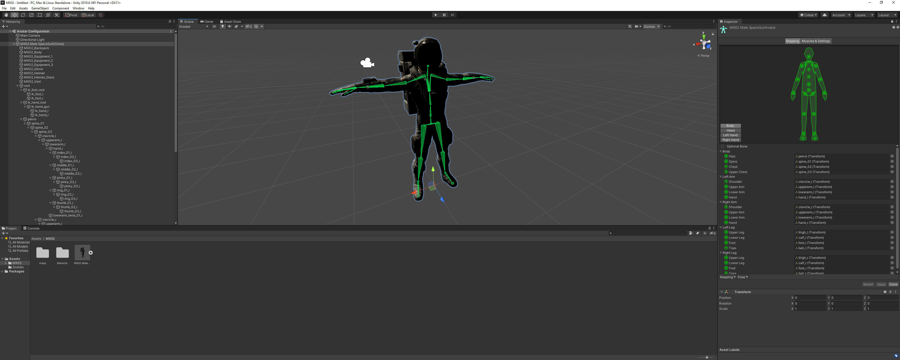This screenshot has height=360, width=900.
Task: Click the Pause button
Action: [x=444, y=15]
